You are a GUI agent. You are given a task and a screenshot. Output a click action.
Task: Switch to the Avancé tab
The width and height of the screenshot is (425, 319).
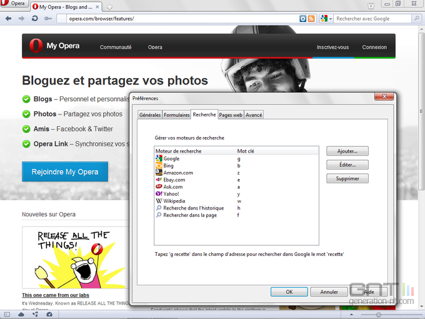click(254, 115)
